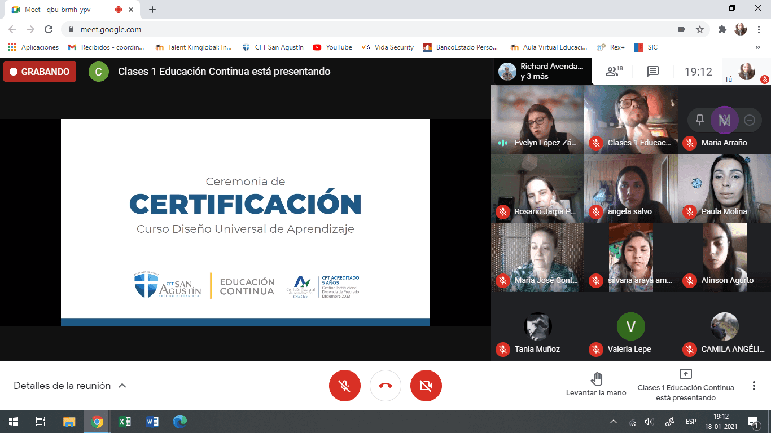771x433 pixels.
Task: Hang up with the red phone button
Action: (x=385, y=386)
